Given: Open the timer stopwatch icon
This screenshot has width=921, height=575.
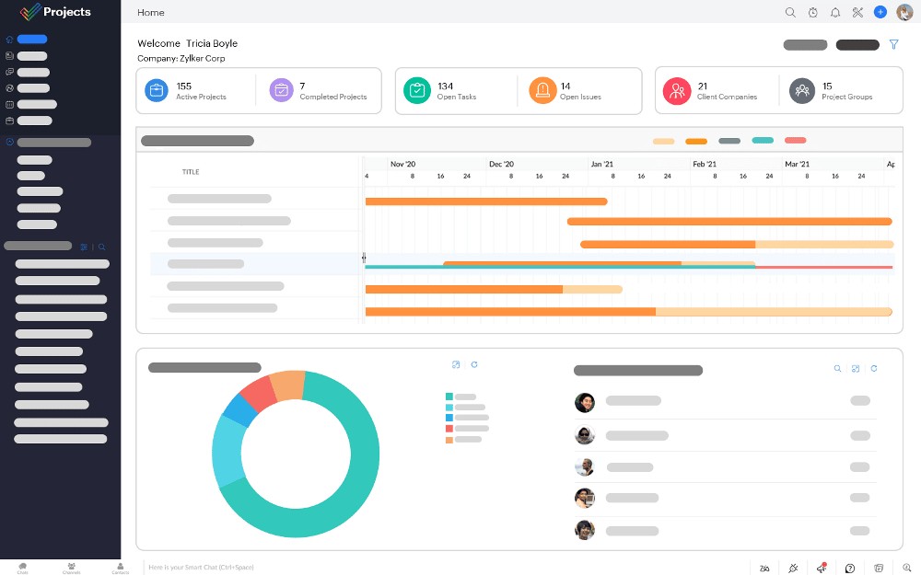Looking at the screenshot, I should (x=813, y=12).
